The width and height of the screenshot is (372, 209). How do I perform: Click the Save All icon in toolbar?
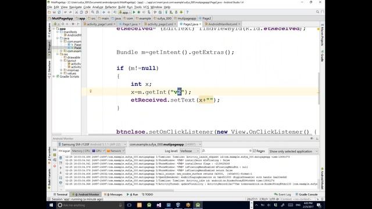pyautogui.click(x=54, y=12)
